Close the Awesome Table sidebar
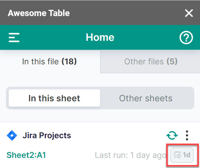 [189, 13]
